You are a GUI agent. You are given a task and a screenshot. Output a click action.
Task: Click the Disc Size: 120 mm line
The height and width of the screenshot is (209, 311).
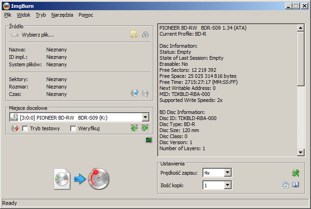tap(179, 130)
